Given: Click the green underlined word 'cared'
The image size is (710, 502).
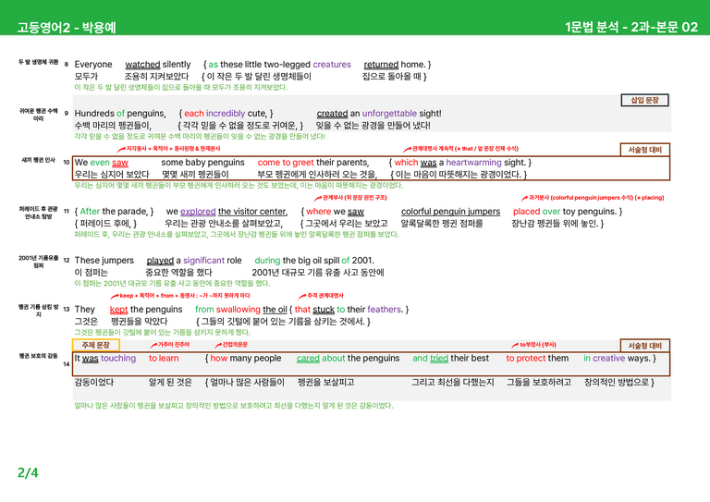Looking at the screenshot, I should pyautogui.click(x=308, y=358).
